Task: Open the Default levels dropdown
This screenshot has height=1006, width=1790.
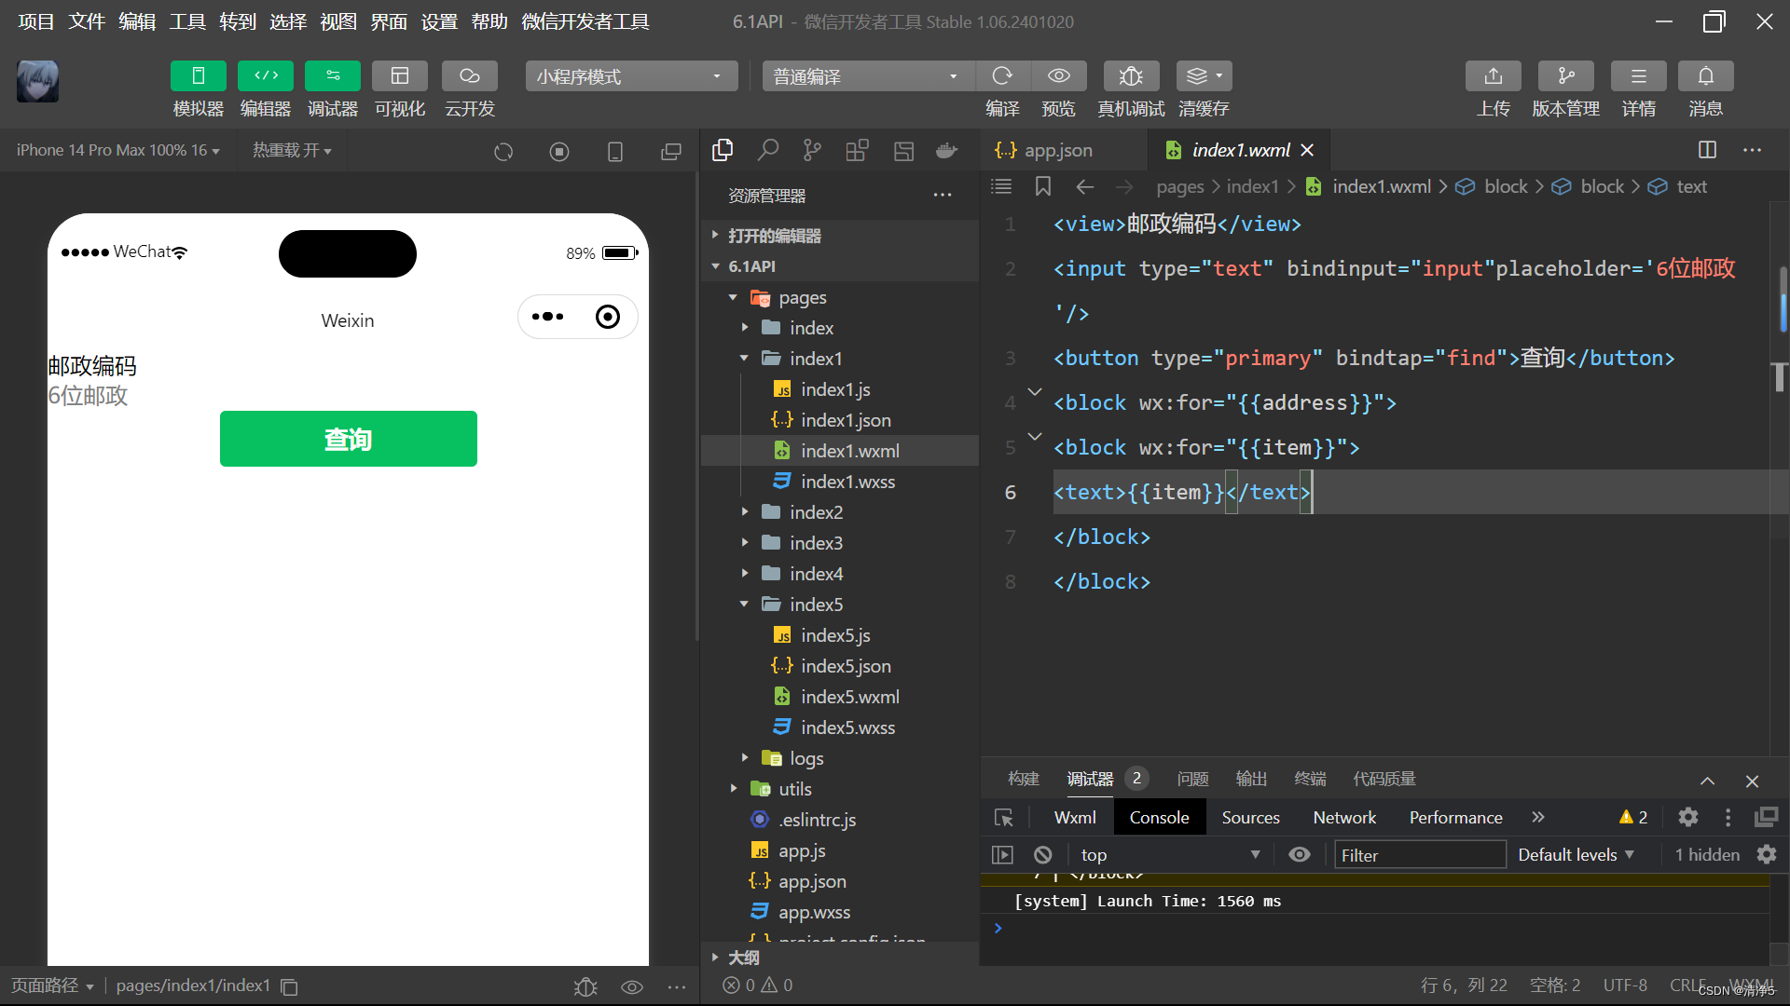Action: click(1576, 855)
